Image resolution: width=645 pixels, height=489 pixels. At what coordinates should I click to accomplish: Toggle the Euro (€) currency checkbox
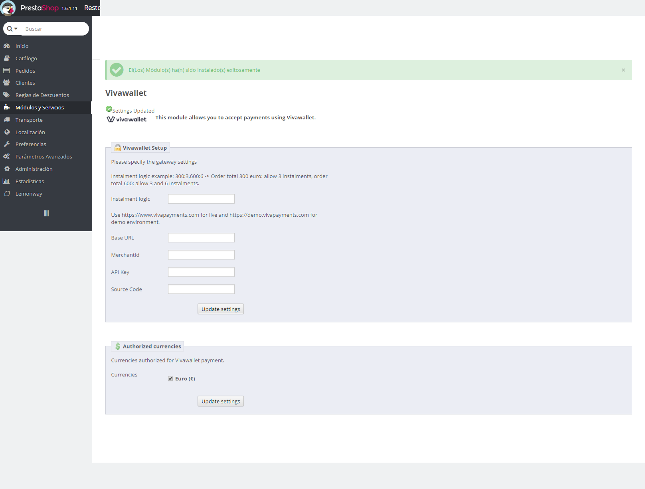point(170,378)
